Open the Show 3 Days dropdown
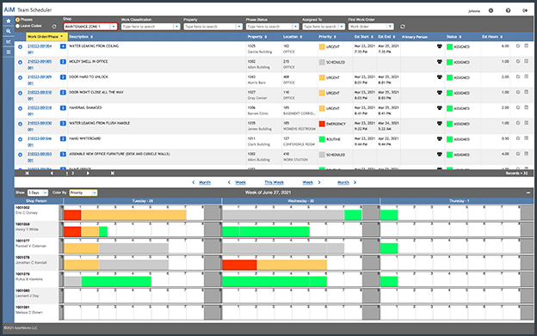Viewport: 537px width, 336px height. [x=38, y=192]
